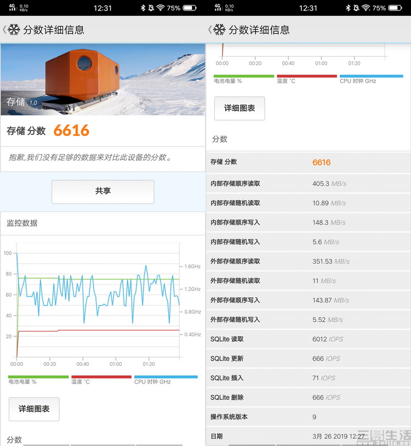Select blue CPU 时钟 GHz legend under left chart

[x=165, y=380]
